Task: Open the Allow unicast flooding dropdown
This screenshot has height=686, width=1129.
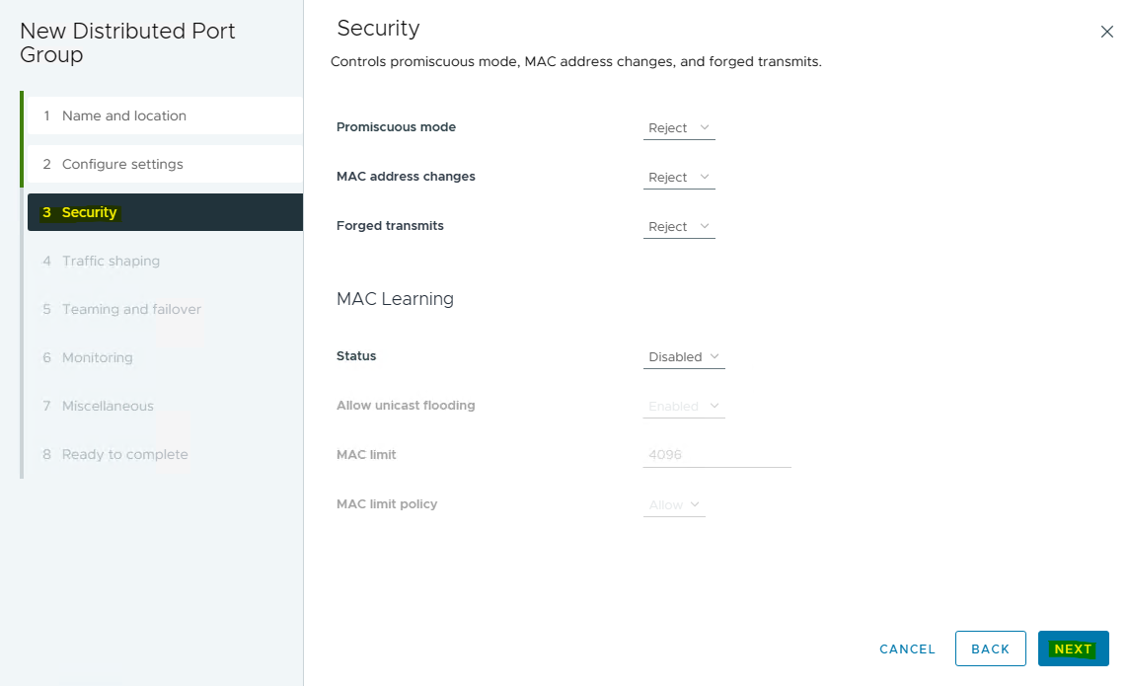Action: click(x=684, y=406)
